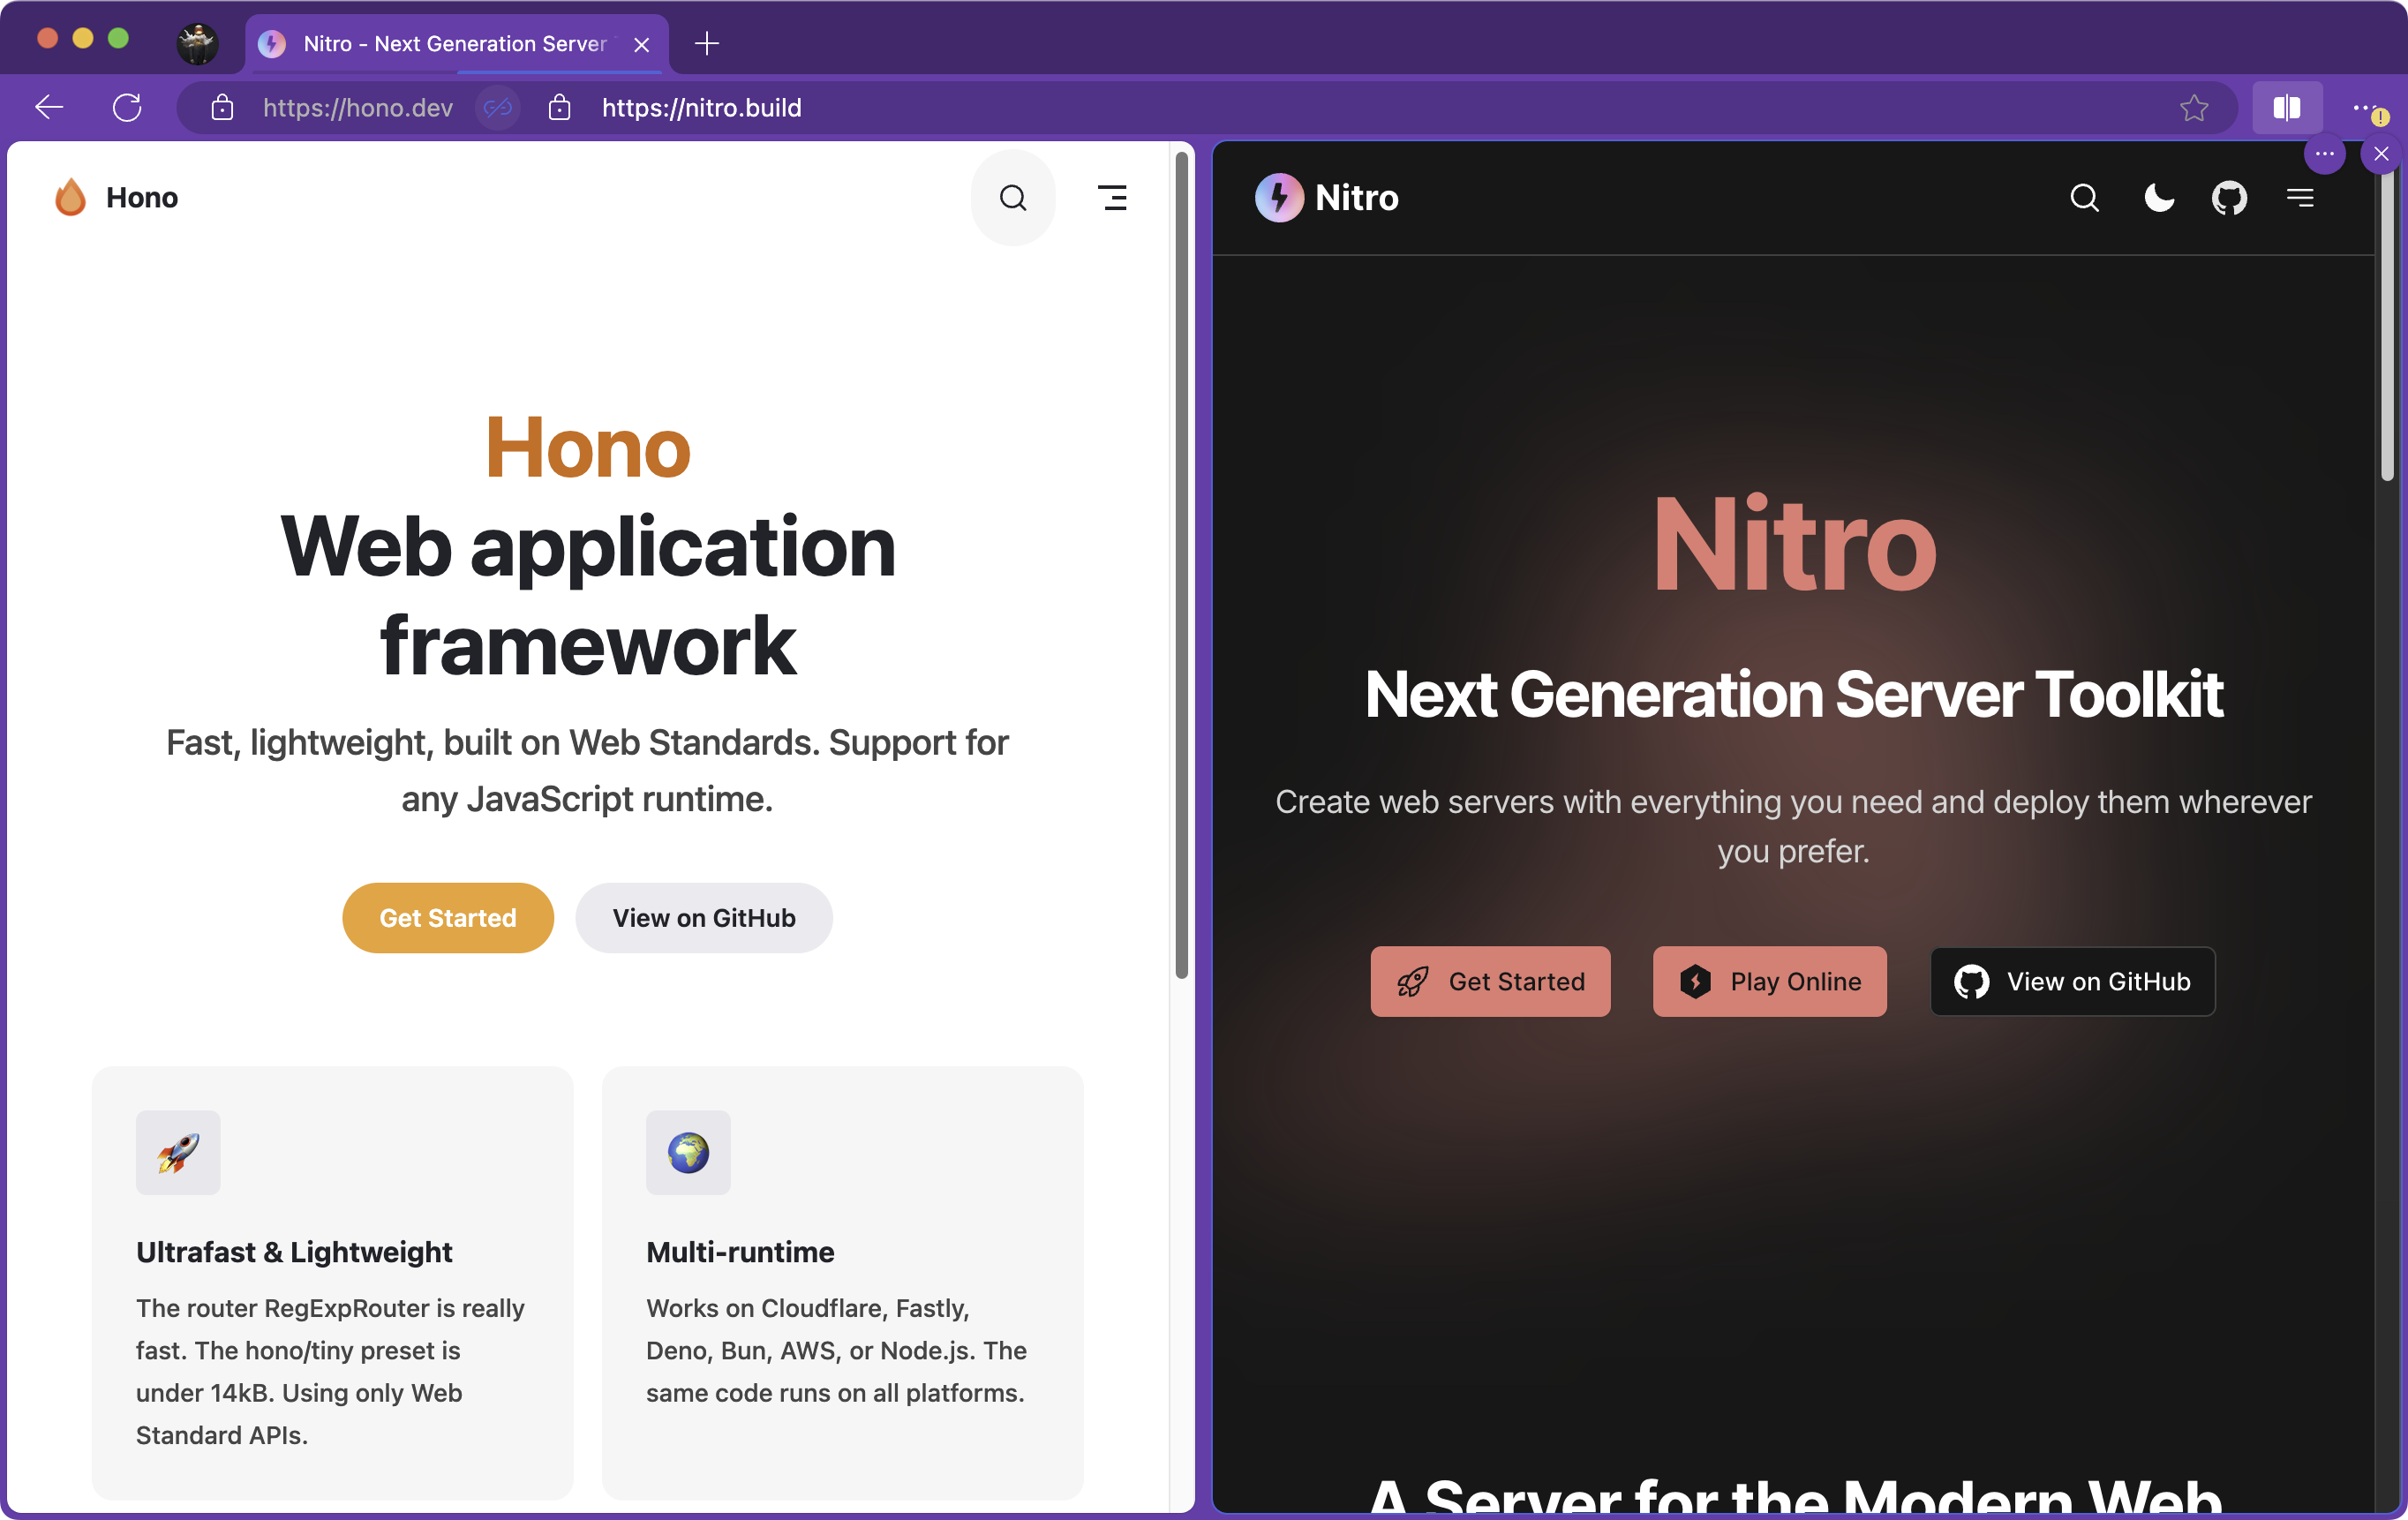Click the rocket emoji on Ultrafast card
The image size is (2408, 1520).
[x=178, y=1152]
